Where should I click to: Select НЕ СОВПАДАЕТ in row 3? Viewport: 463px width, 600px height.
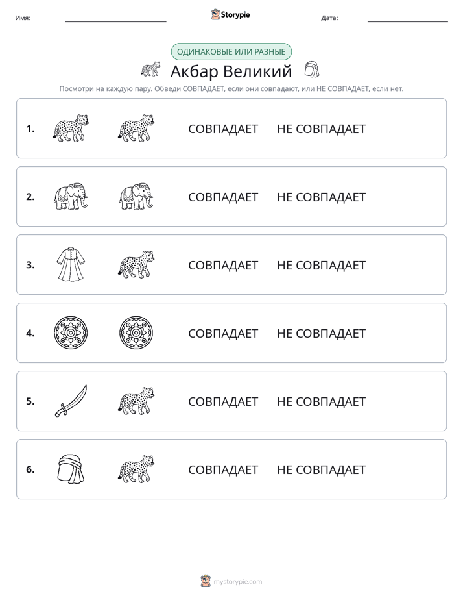[321, 265]
